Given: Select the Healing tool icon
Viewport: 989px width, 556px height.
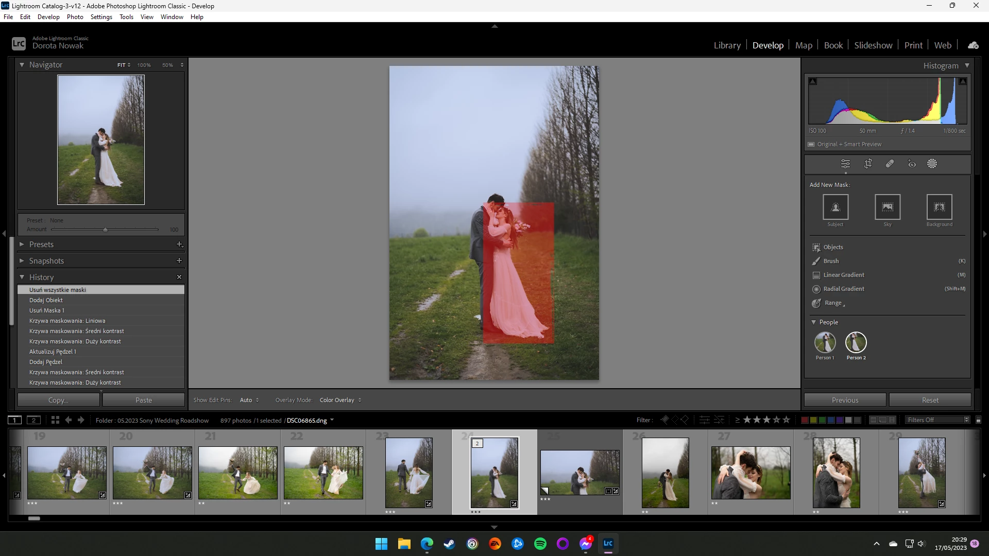Looking at the screenshot, I should coord(890,164).
